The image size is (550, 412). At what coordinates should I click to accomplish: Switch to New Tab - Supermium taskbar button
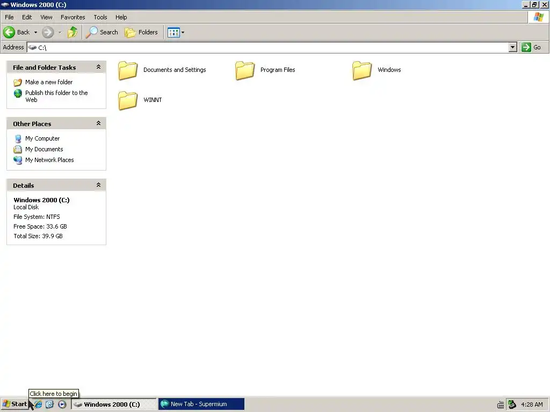(x=201, y=404)
